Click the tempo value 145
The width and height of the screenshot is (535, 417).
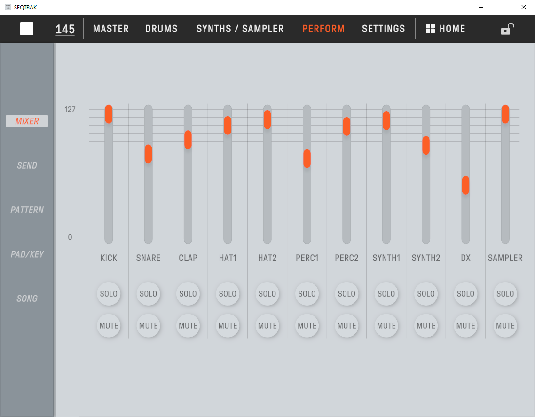65,29
